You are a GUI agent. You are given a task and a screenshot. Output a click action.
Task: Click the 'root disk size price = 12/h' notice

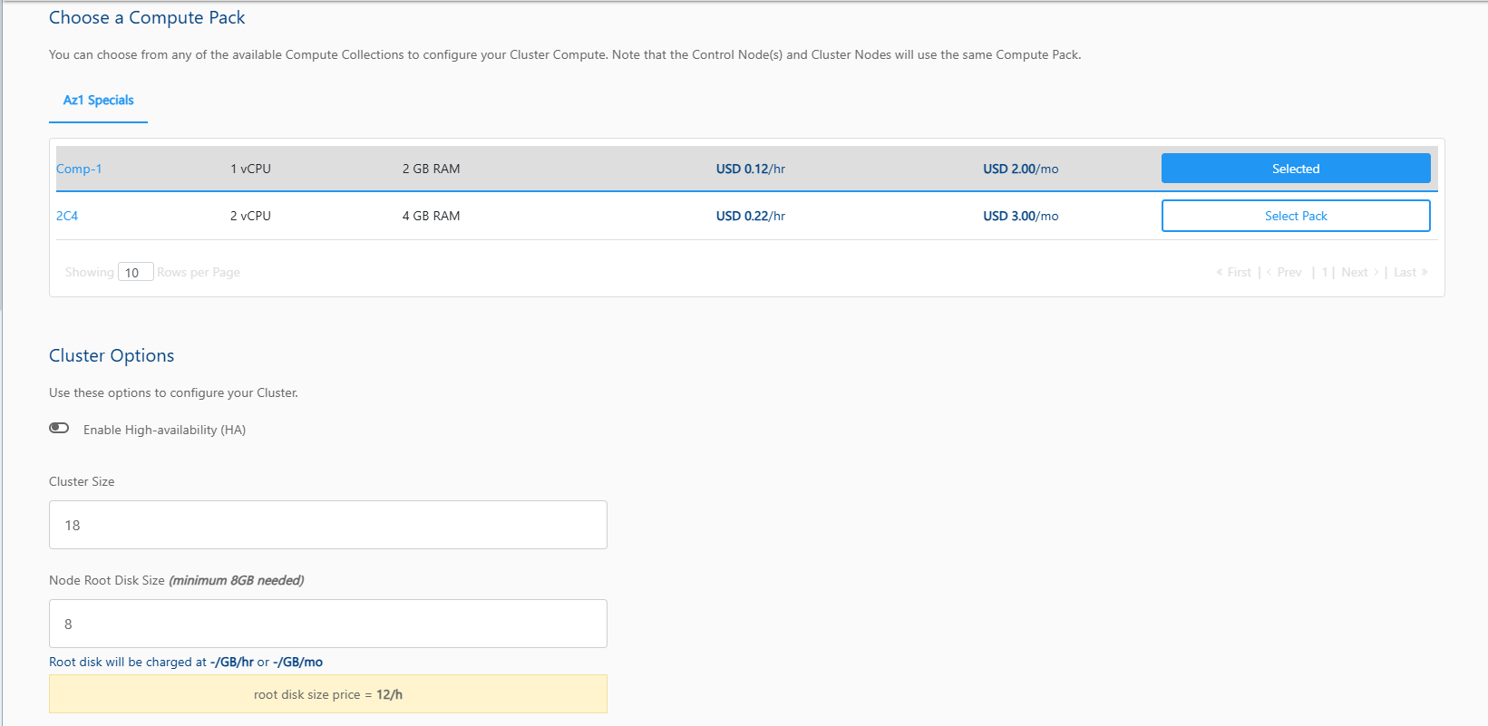[x=328, y=694]
